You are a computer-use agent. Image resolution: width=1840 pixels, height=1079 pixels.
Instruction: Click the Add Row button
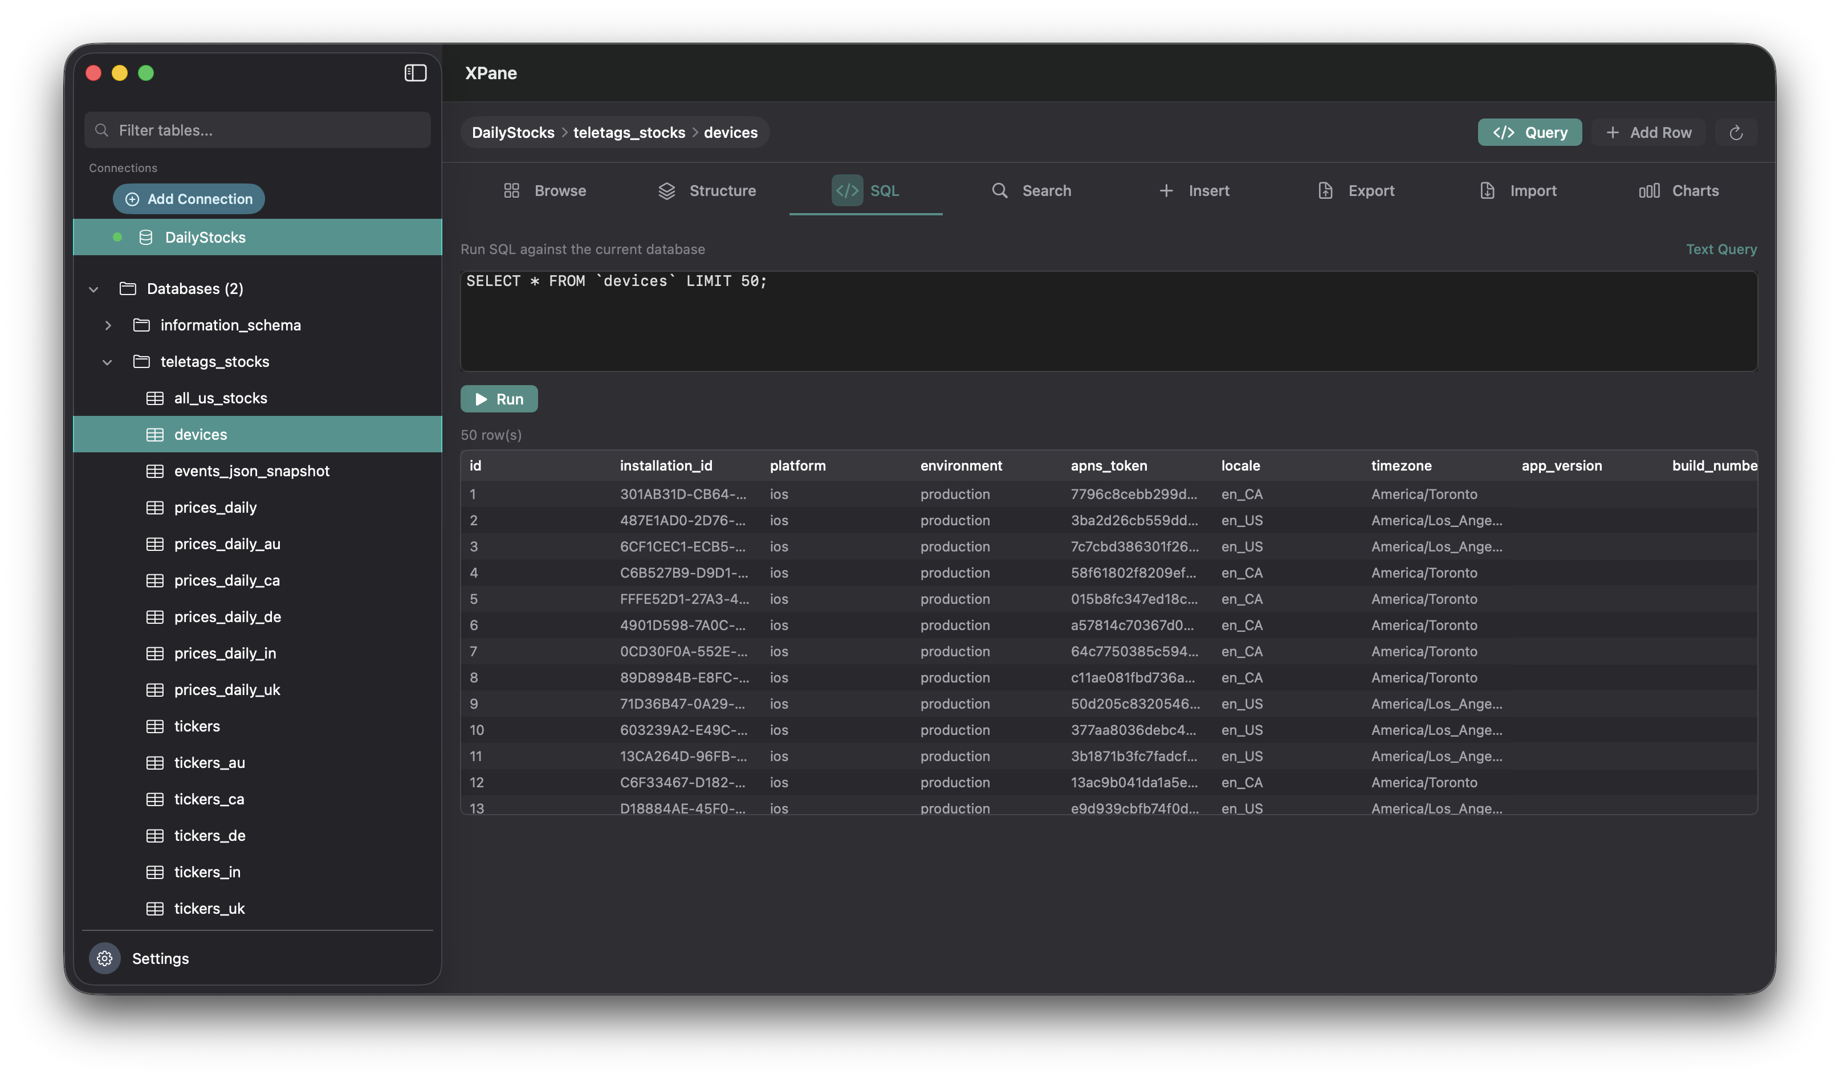pyautogui.click(x=1648, y=133)
